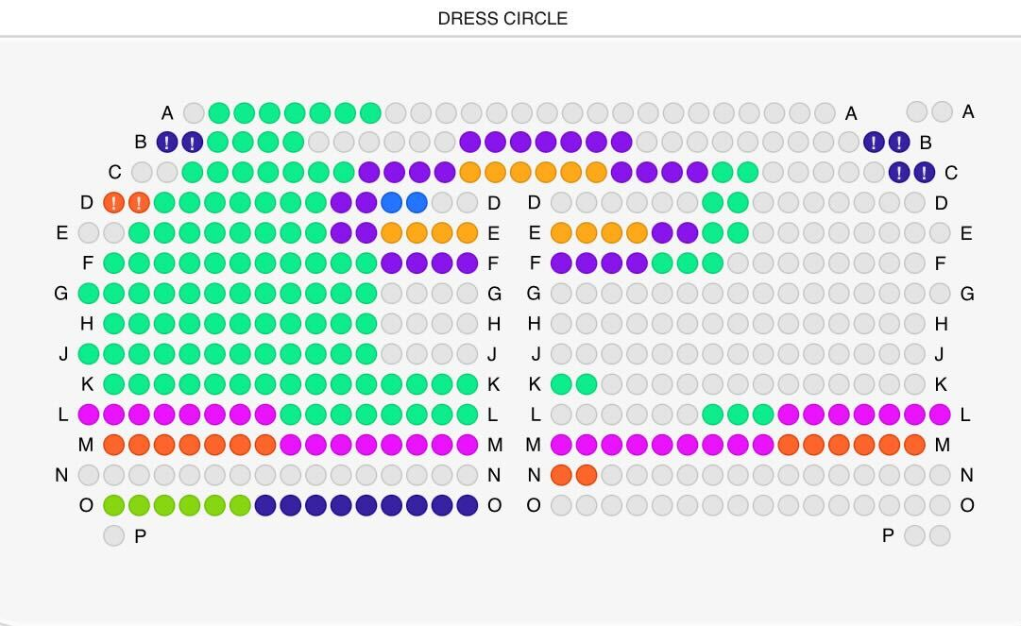Select the last warning seat in right row C

point(924,172)
